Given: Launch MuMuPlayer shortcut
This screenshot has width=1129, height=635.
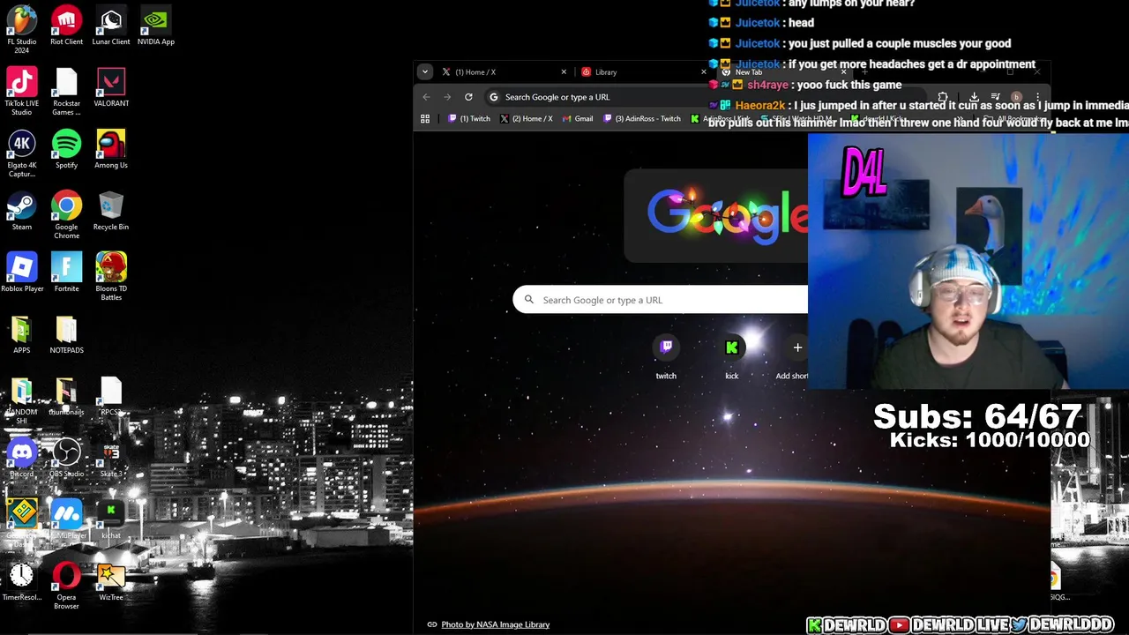Looking at the screenshot, I should click(x=66, y=519).
